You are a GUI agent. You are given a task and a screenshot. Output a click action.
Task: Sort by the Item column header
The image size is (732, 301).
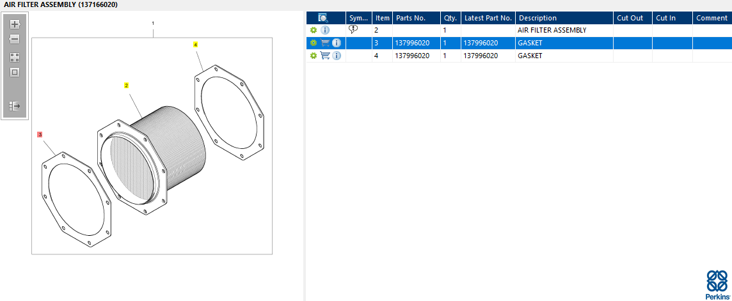[x=383, y=18]
